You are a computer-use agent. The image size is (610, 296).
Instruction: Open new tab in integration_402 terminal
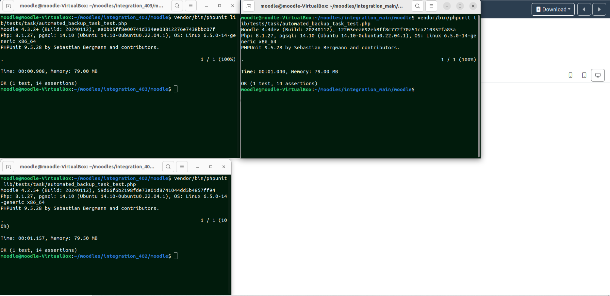(x=8, y=167)
